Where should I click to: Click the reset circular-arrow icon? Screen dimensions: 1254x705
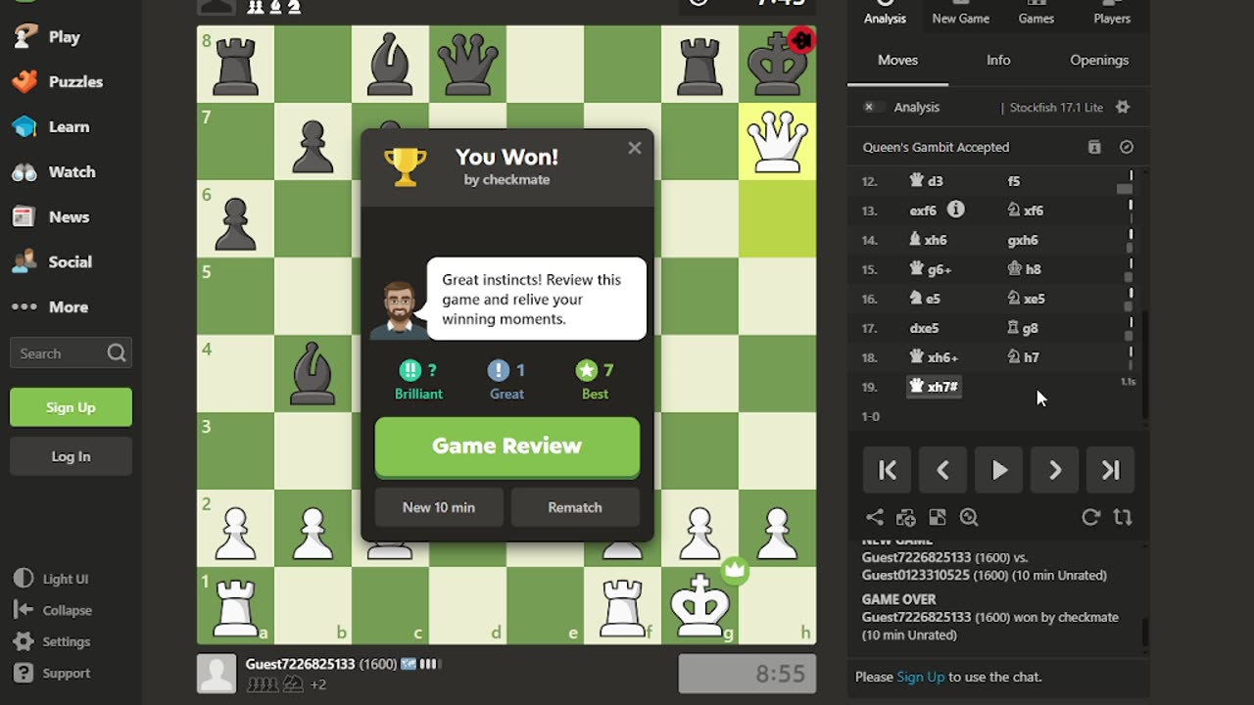[1090, 517]
